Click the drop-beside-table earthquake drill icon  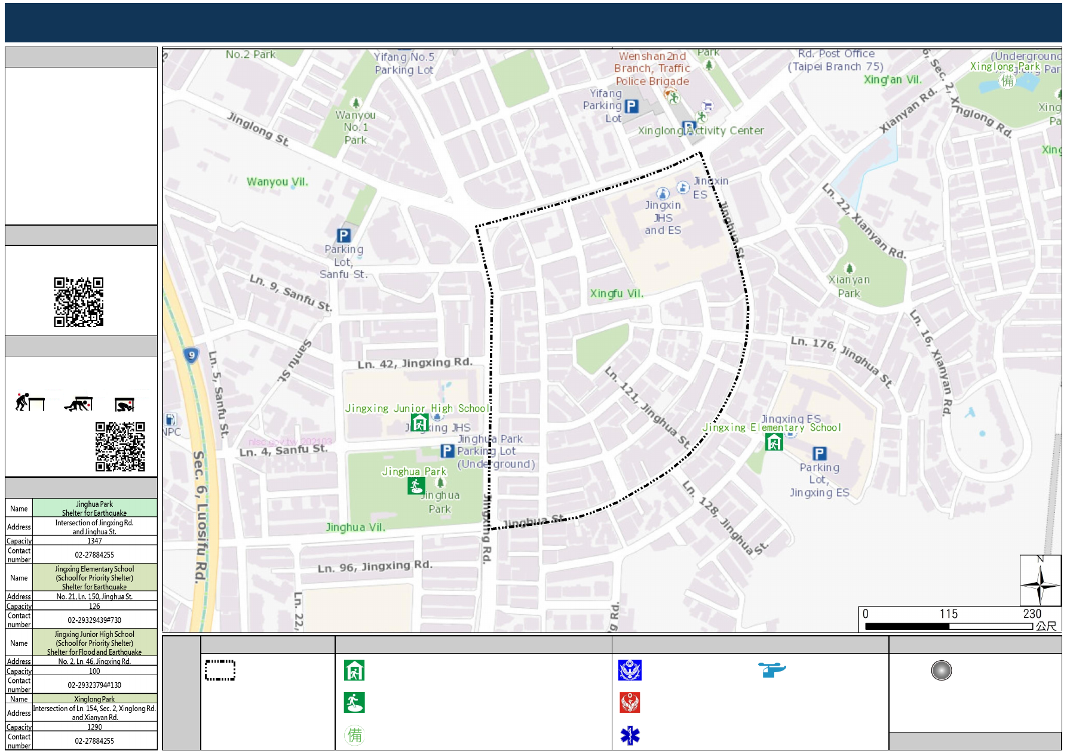point(30,402)
